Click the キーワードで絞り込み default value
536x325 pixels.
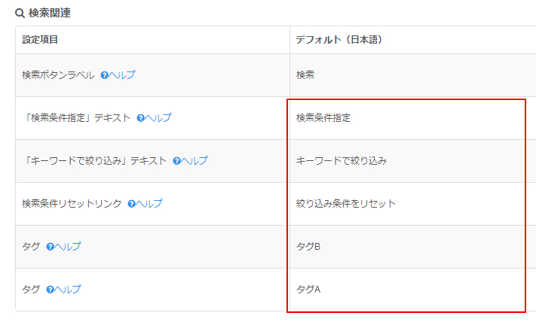[x=342, y=161]
